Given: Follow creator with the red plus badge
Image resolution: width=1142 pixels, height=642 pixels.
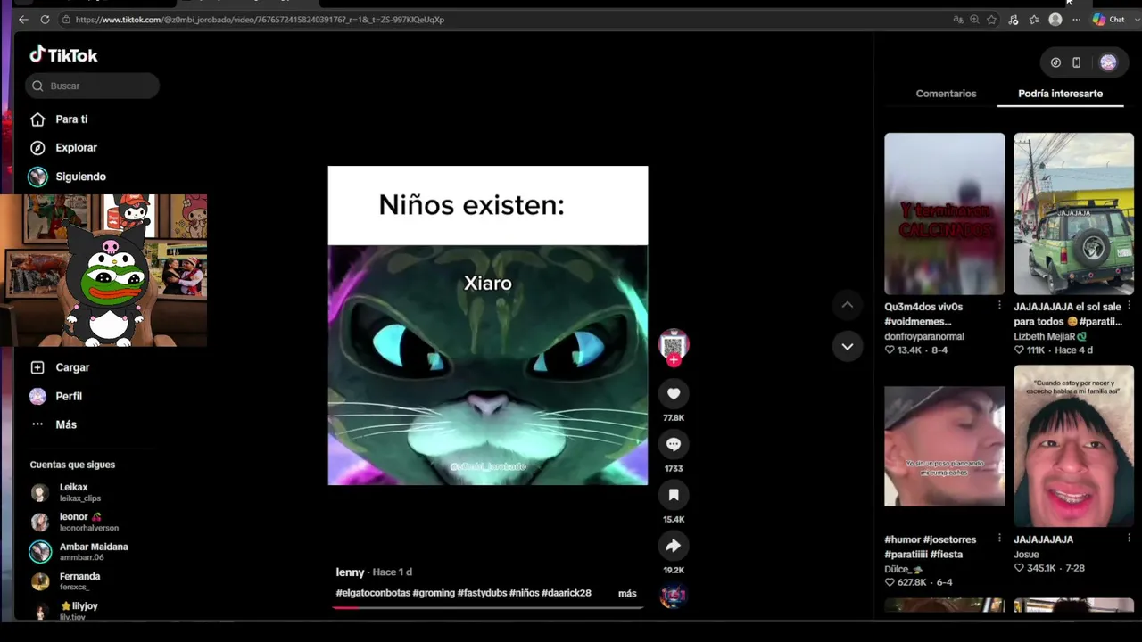Looking at the screenshot, I should point(674,360).
